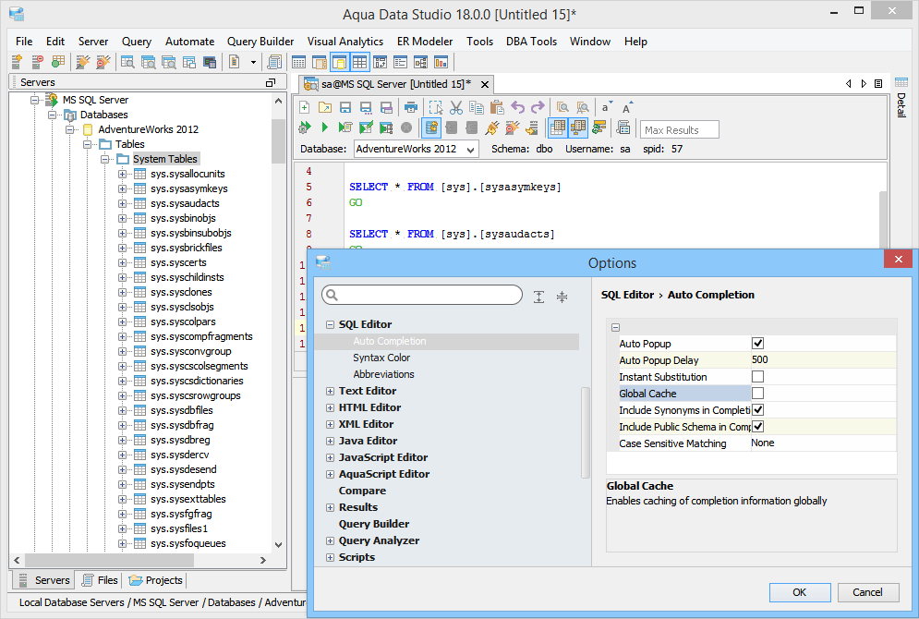The image size is (919, 619).
Task: Open the Query Builder menu
Action: (x=260, y=42)
